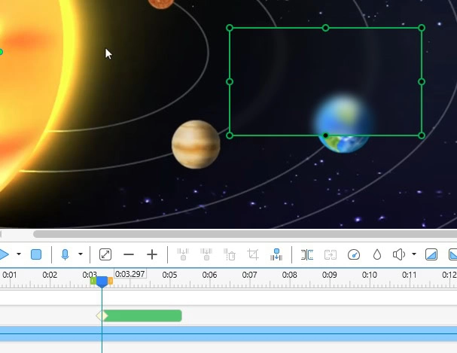The height and width of the screenshot is (353, 457).
Task: Open the dropdown arrow beside the microphone
Action: (x=81, y=254)
